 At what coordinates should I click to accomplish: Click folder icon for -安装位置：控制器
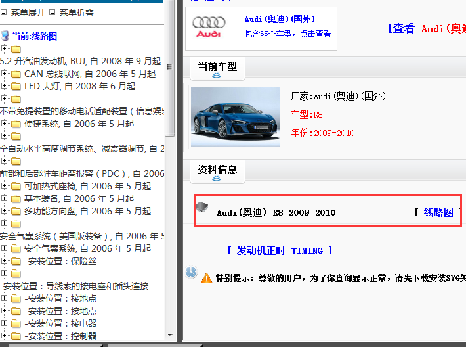(x=16, y=336)
